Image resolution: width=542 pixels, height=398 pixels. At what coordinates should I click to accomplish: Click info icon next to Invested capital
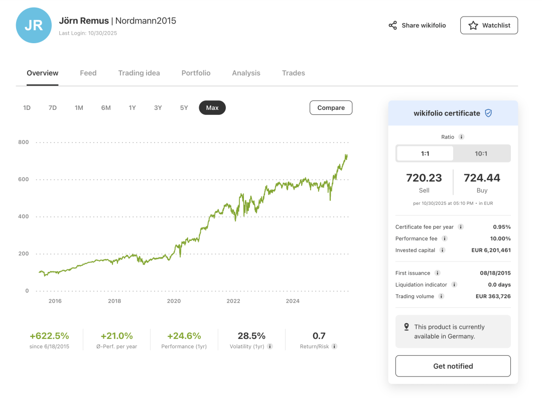(x=442, y=250)
